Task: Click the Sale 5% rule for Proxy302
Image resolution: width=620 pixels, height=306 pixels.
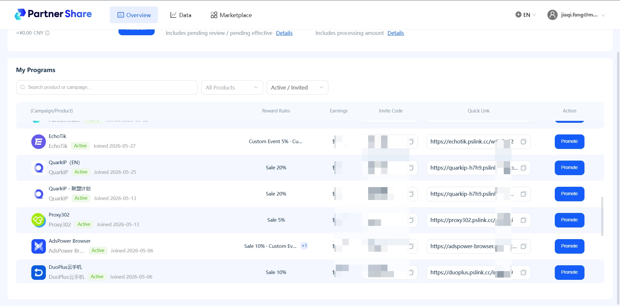Action: coord(276,220)
